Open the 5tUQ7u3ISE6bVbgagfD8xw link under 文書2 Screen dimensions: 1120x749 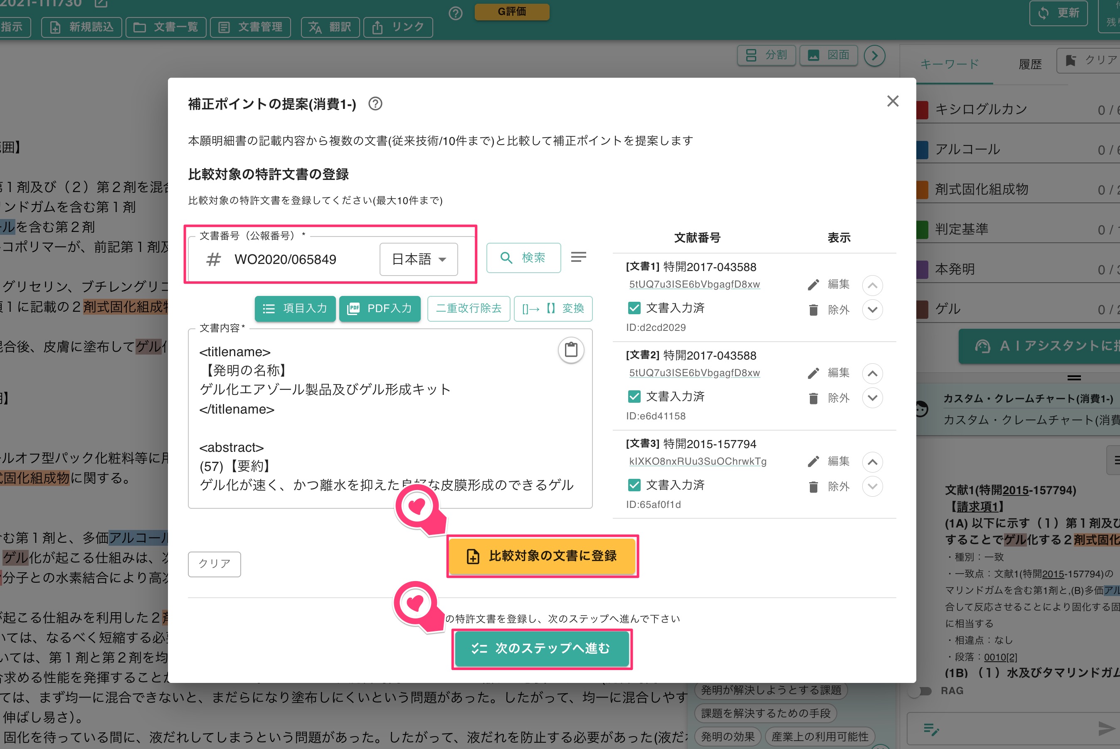[x=694, y=372]
